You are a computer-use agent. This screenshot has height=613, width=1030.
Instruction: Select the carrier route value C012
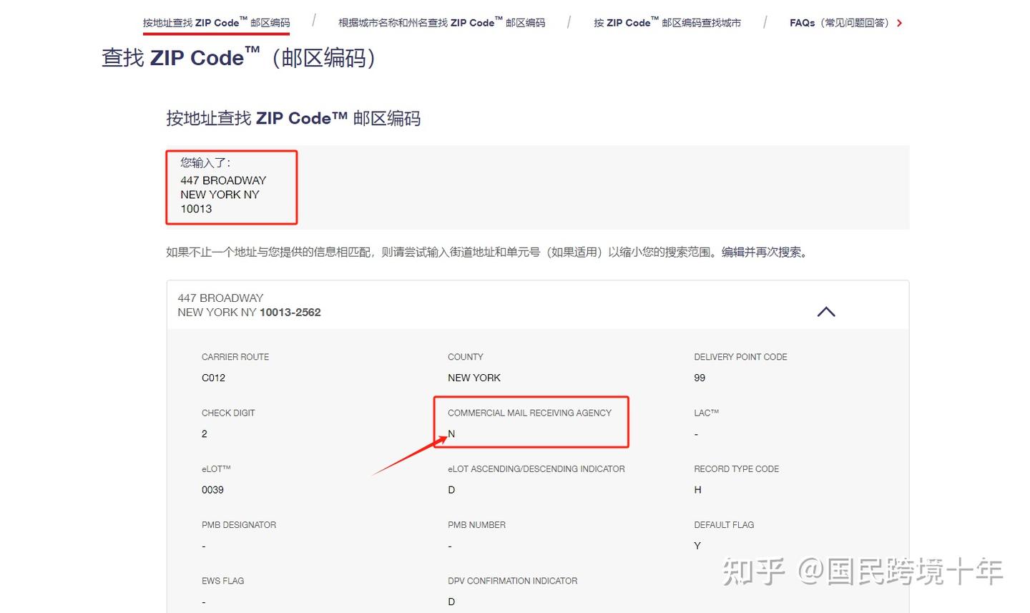[x=213, y=378]
